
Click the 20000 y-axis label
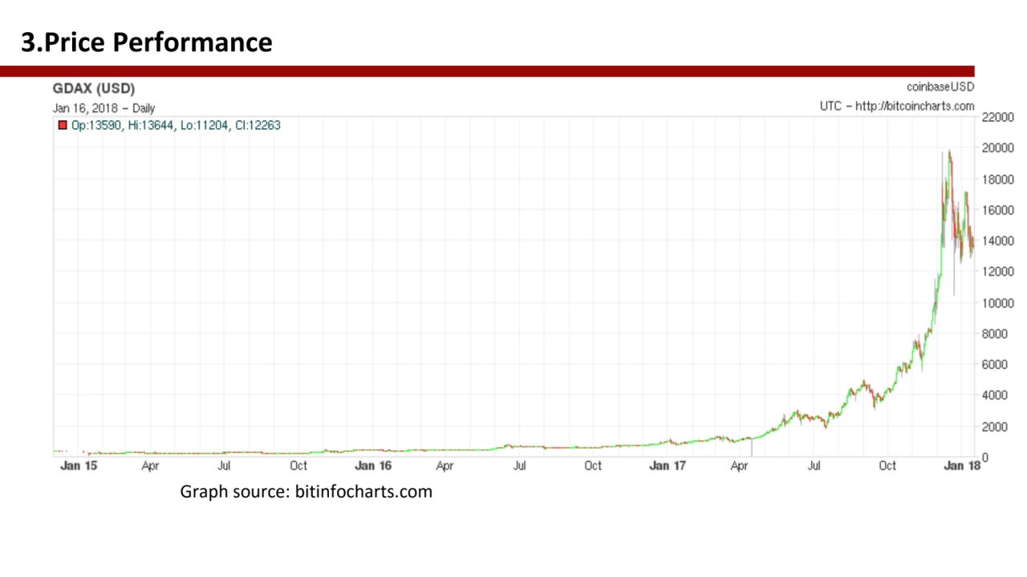point(998,147)
